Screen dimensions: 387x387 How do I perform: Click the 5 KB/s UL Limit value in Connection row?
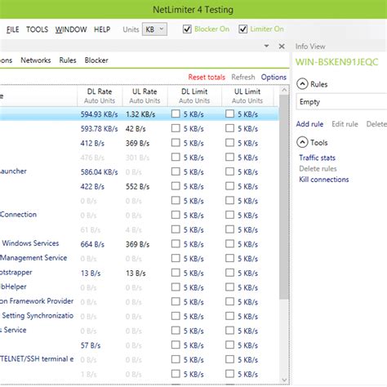point(247,216)
